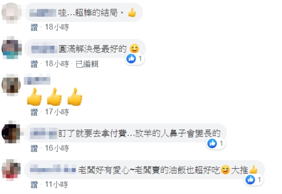Like the three thumbs-up comment
The image size is (282, 194).
(x=34, y=112)
